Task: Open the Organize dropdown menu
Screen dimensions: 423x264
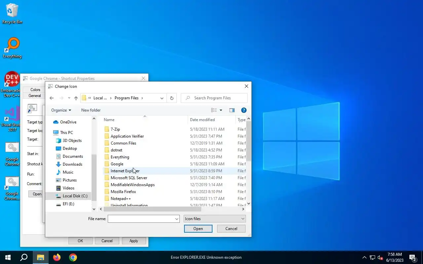Action: [61, 110]
